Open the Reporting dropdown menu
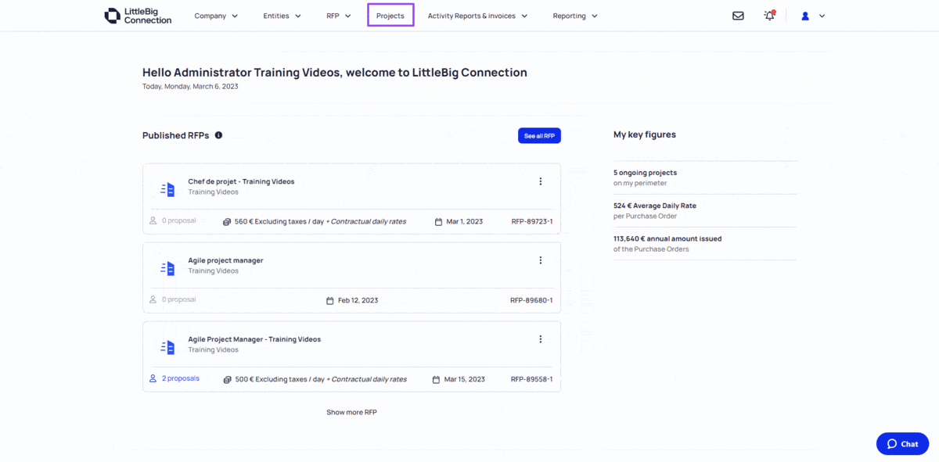Image resolution: width=939 pixels, height=462 pixels. point(575,16)
